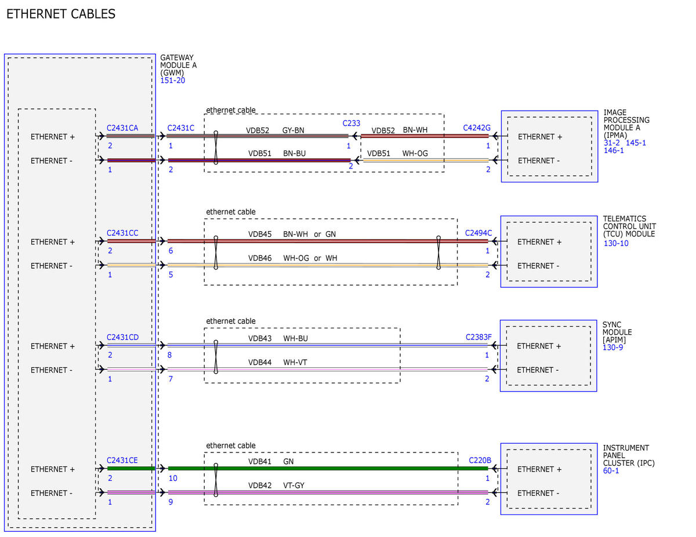The image size is (696, 537).
Task: Click the VDB42 VT-GY wire label
Action: (276, 485)
